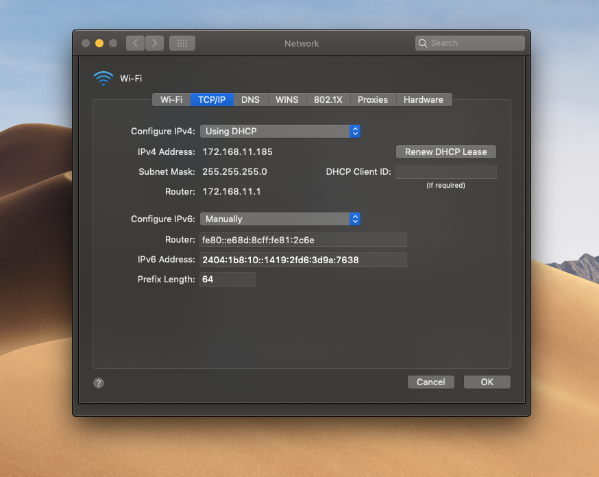Screen dimensions: 599x477
Task: Click the search magnifying glass icon
Action: (x=423, y=43)
